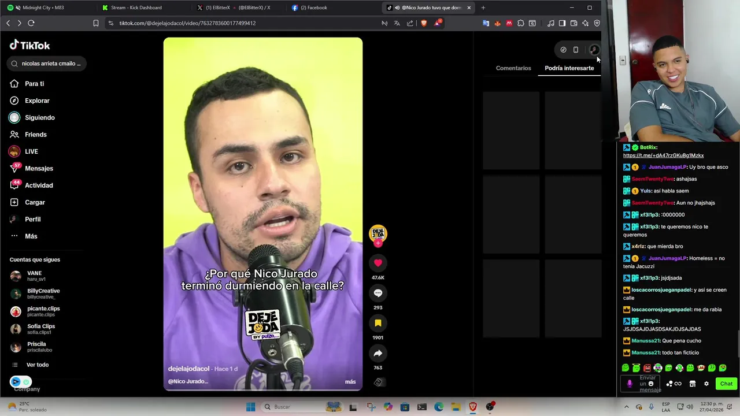This screenshot has width=740, height=416.
Task: Like the video with the heart icon
Action: click(x=378, y=263)
